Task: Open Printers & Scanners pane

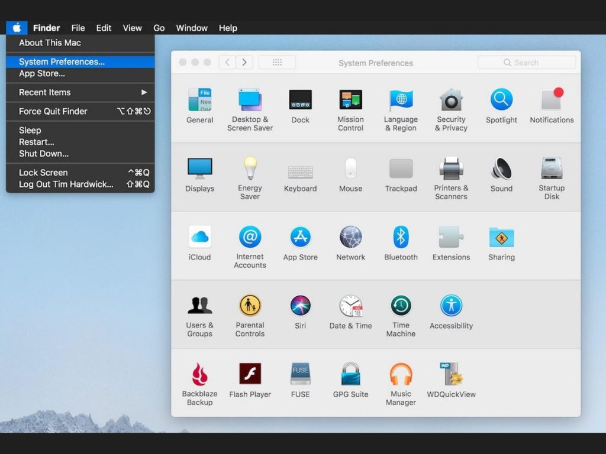Action: coord(451,168)
